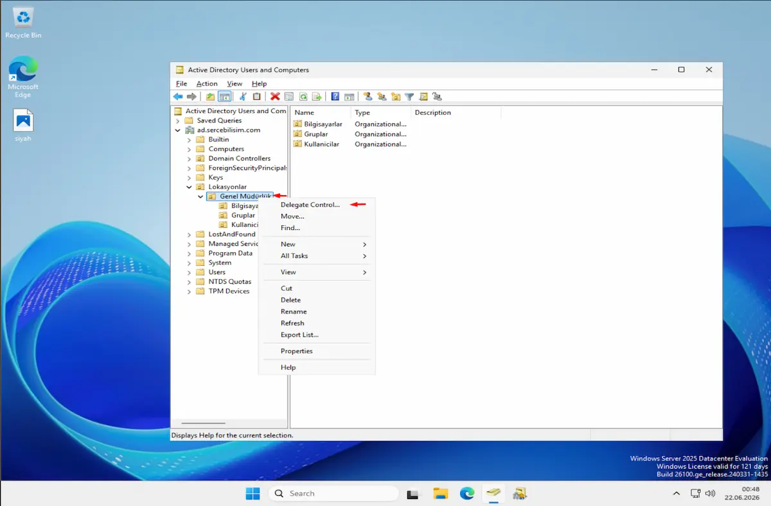Image resolution: width=771 pixels, height=506 pixels.
Task: Click the Add to Group toolbar icon
Action: coord(438,96)
